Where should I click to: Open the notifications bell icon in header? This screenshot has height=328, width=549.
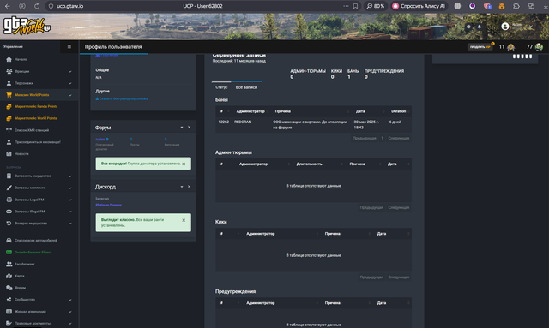tap(480, 27)
